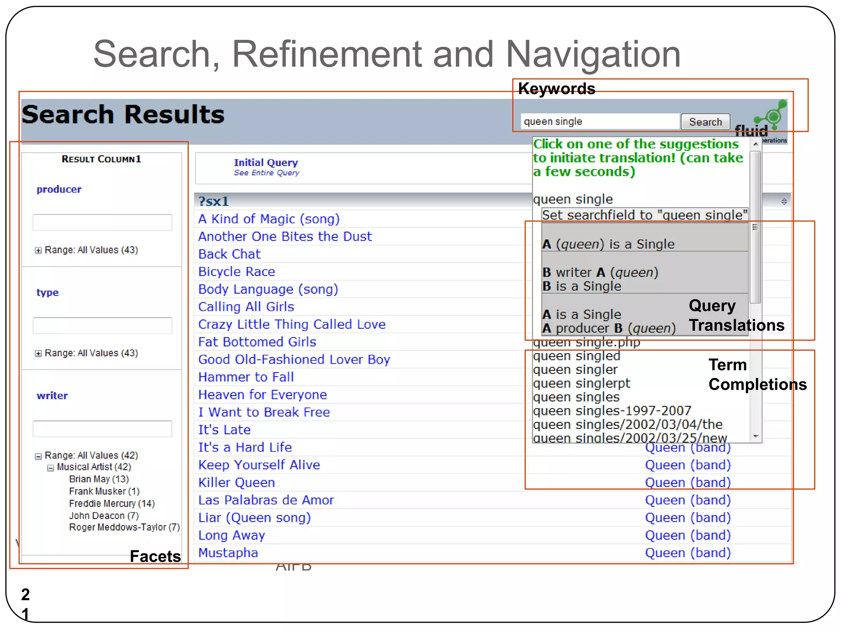Click the Search button

[705, 122]
